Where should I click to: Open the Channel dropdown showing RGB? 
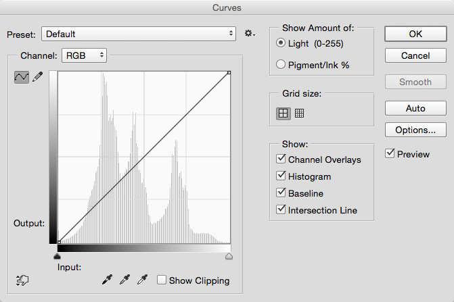point(85,55)
